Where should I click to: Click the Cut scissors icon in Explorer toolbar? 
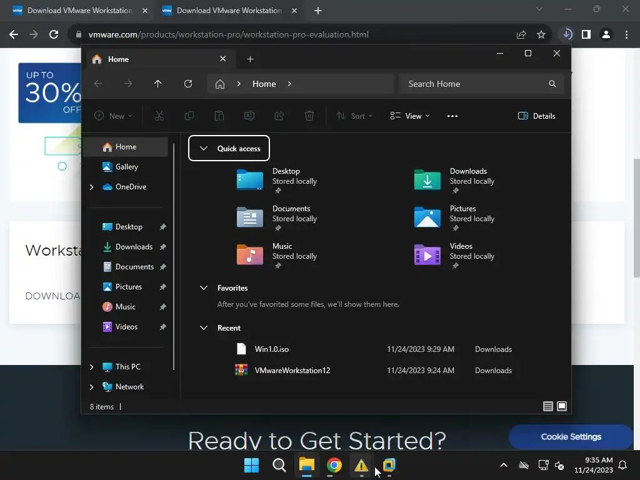tap(159, 116)
